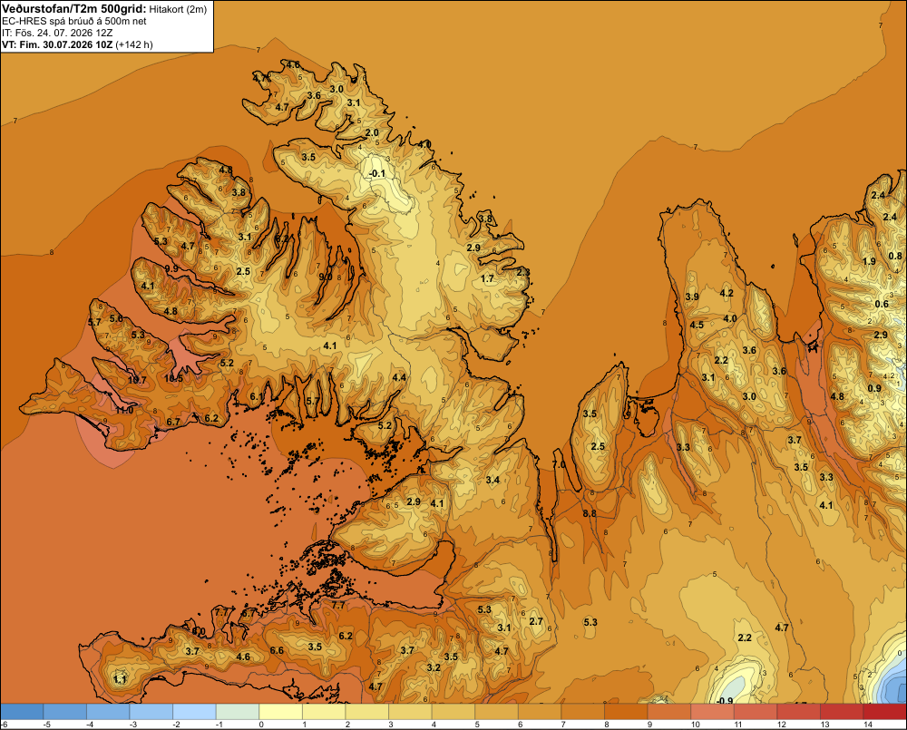This screenshot has width=907, height=730.
Task: Click the blue -6 degree legend swatch
Action: [x=22, y=711]
